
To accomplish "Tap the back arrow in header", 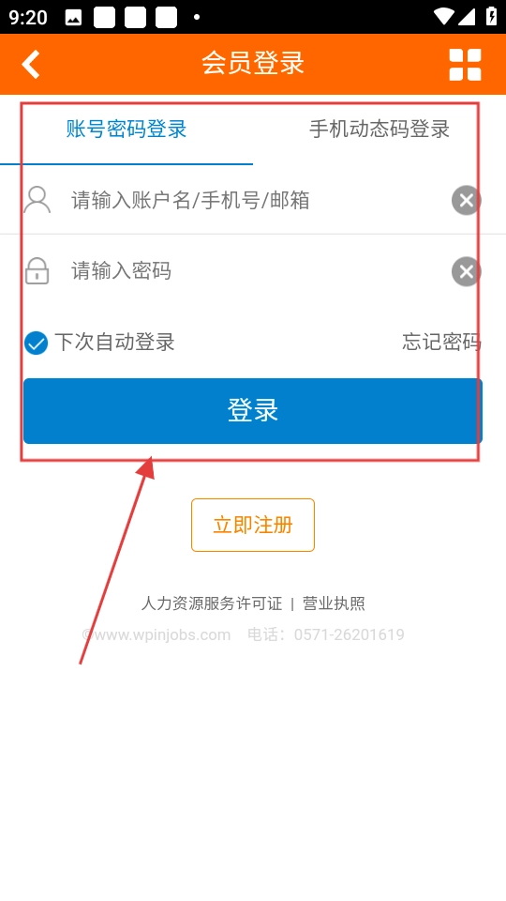I will point(31,64).
